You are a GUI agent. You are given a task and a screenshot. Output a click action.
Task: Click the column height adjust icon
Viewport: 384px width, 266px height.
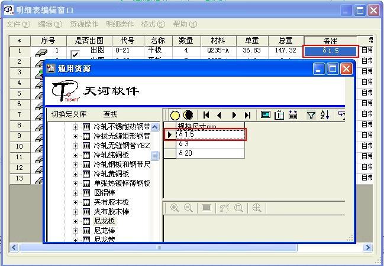(x=279, y=115)
